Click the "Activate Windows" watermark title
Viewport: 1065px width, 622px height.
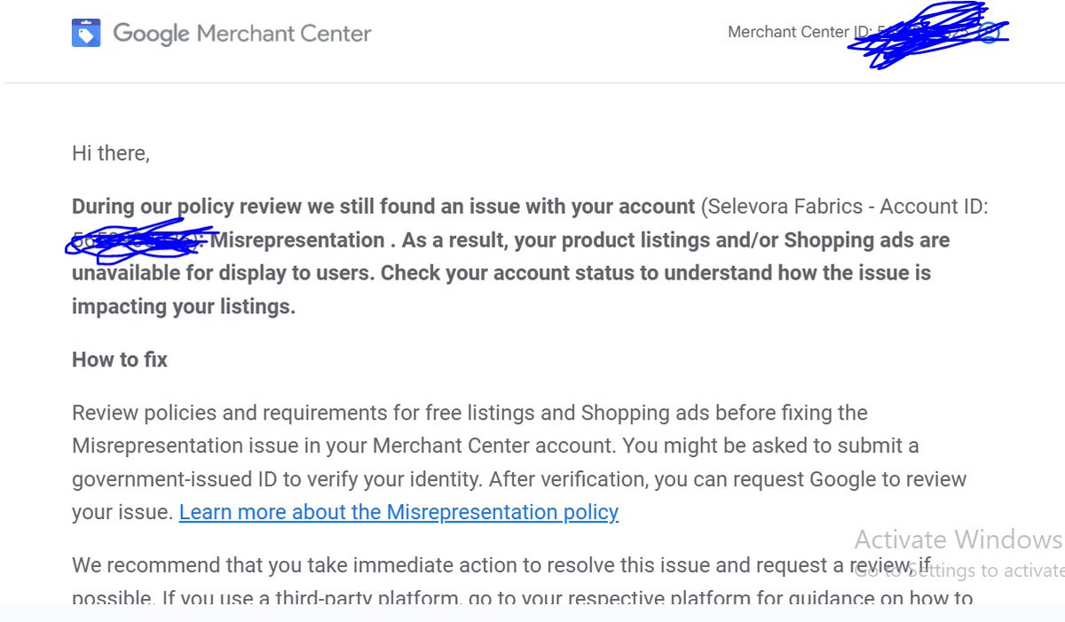(x=958, y=539)
